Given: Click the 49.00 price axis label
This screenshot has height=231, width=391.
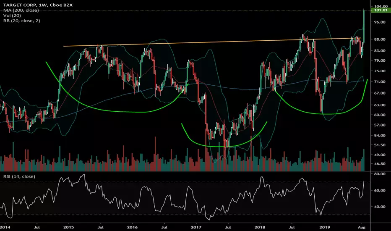Looking at the screenshot, I should click(380, 155).
